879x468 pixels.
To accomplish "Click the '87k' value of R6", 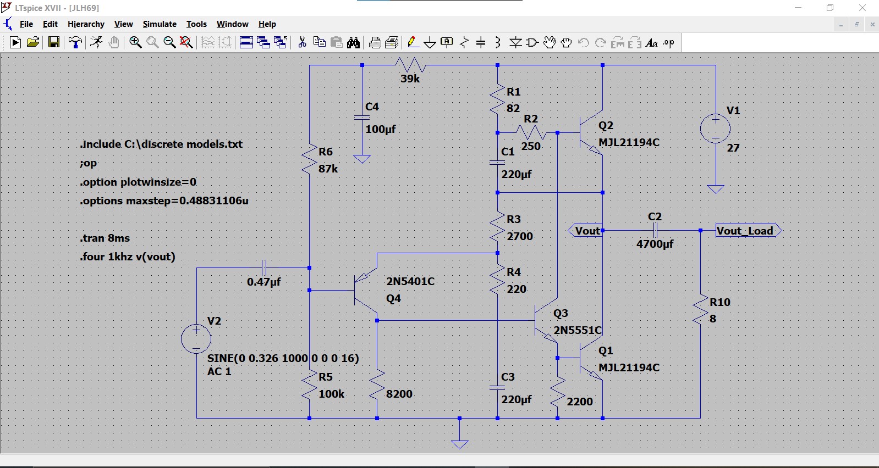I will tap(328, 169).
